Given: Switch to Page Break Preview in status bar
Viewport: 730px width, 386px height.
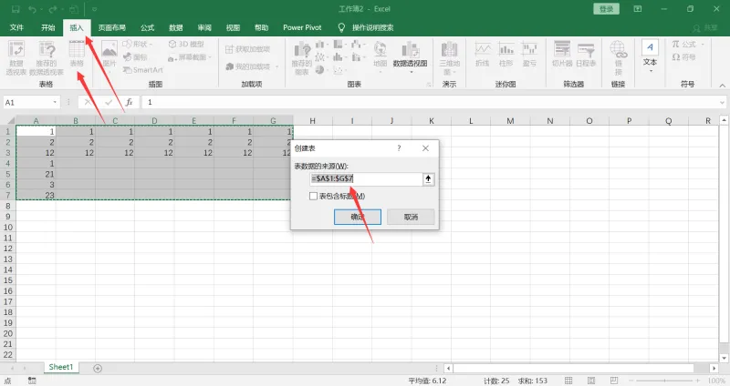Looking at the screenshot, I should click(x=614, y=381).
